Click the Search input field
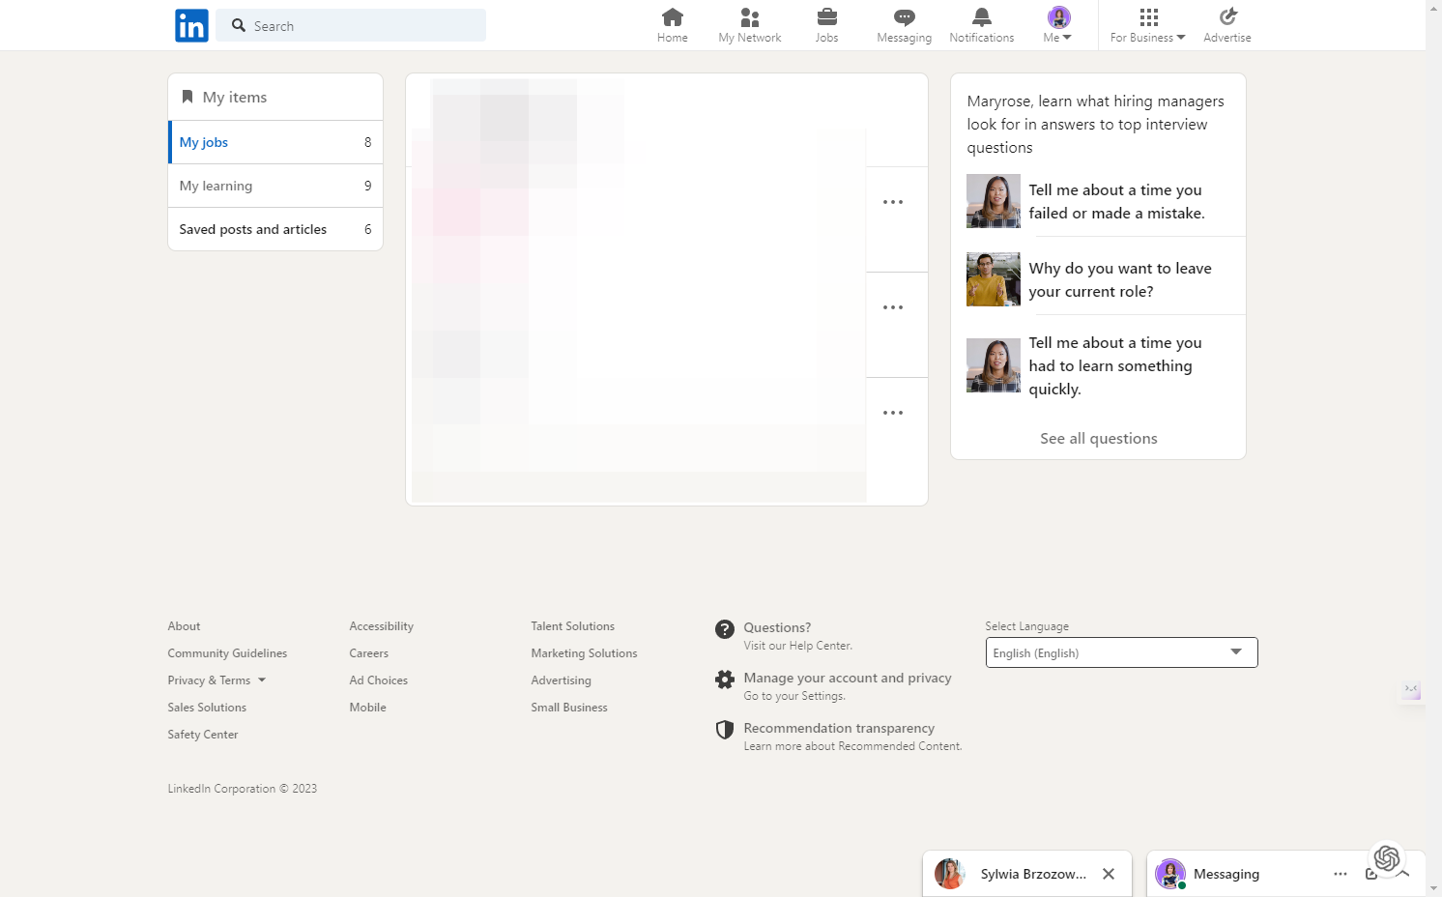The image size is (1442, 897). coord(351,25)
